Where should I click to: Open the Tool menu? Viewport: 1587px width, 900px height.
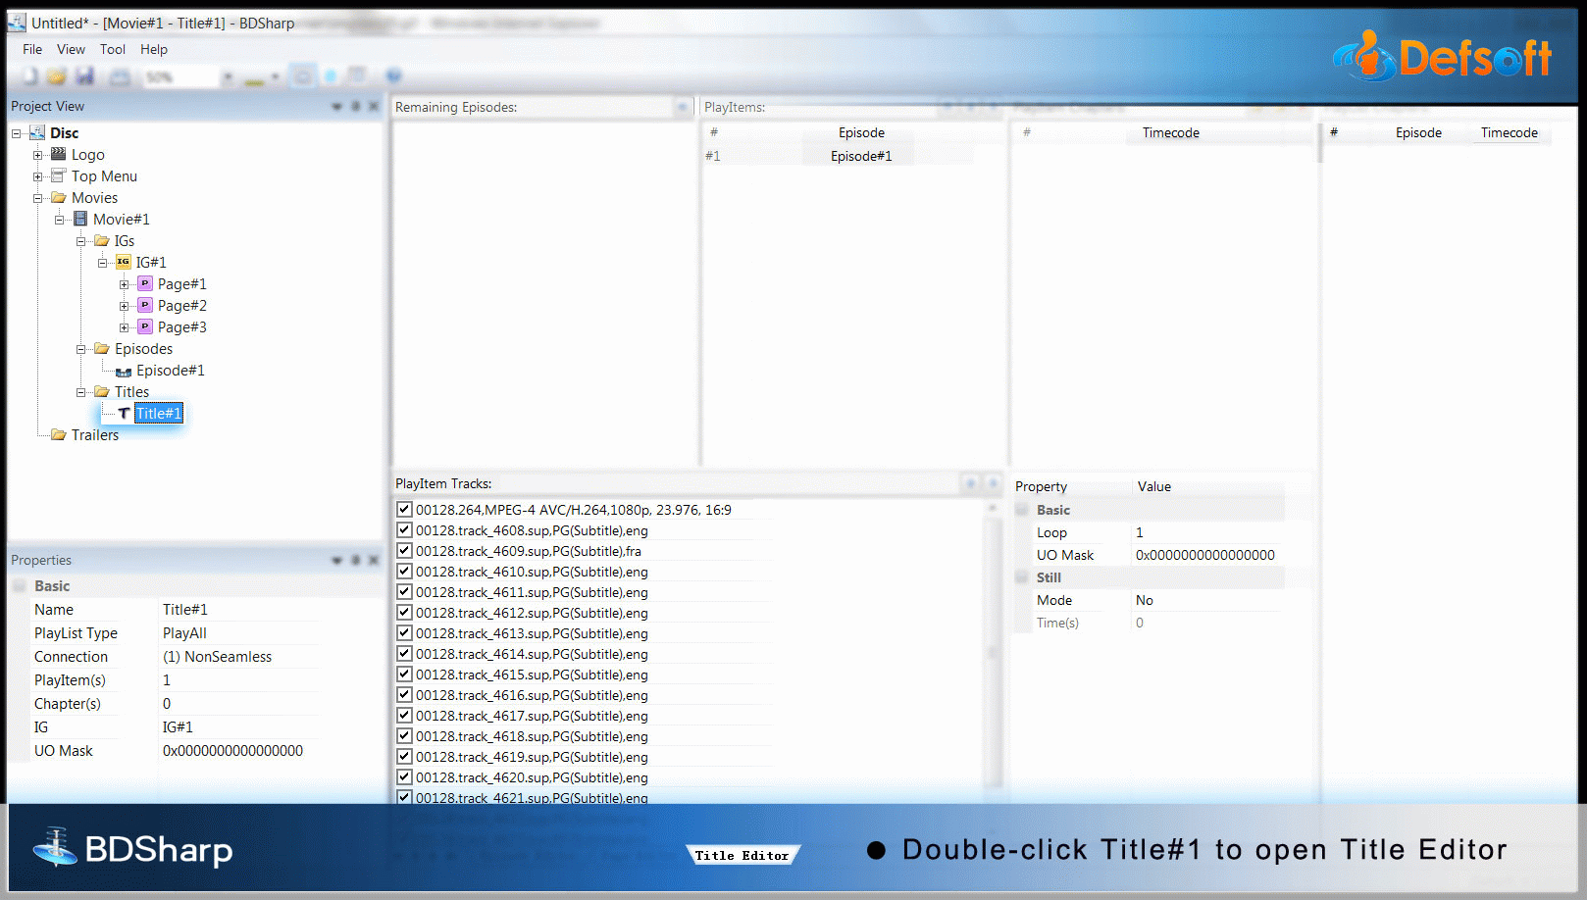(x=113, y=49)
